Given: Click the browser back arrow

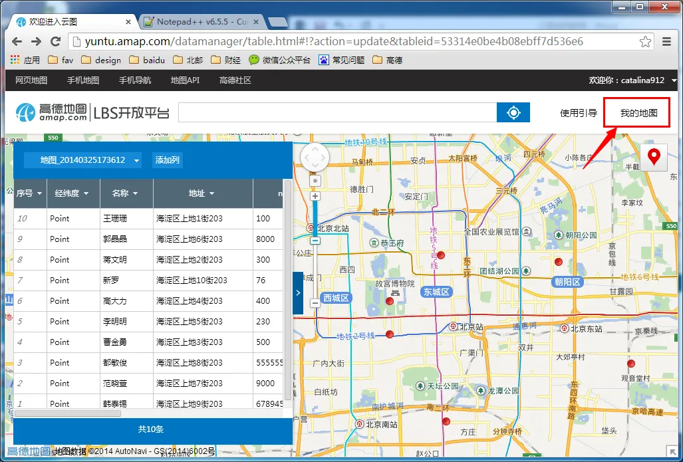Looking at the screenshot, I should (17, 42).
